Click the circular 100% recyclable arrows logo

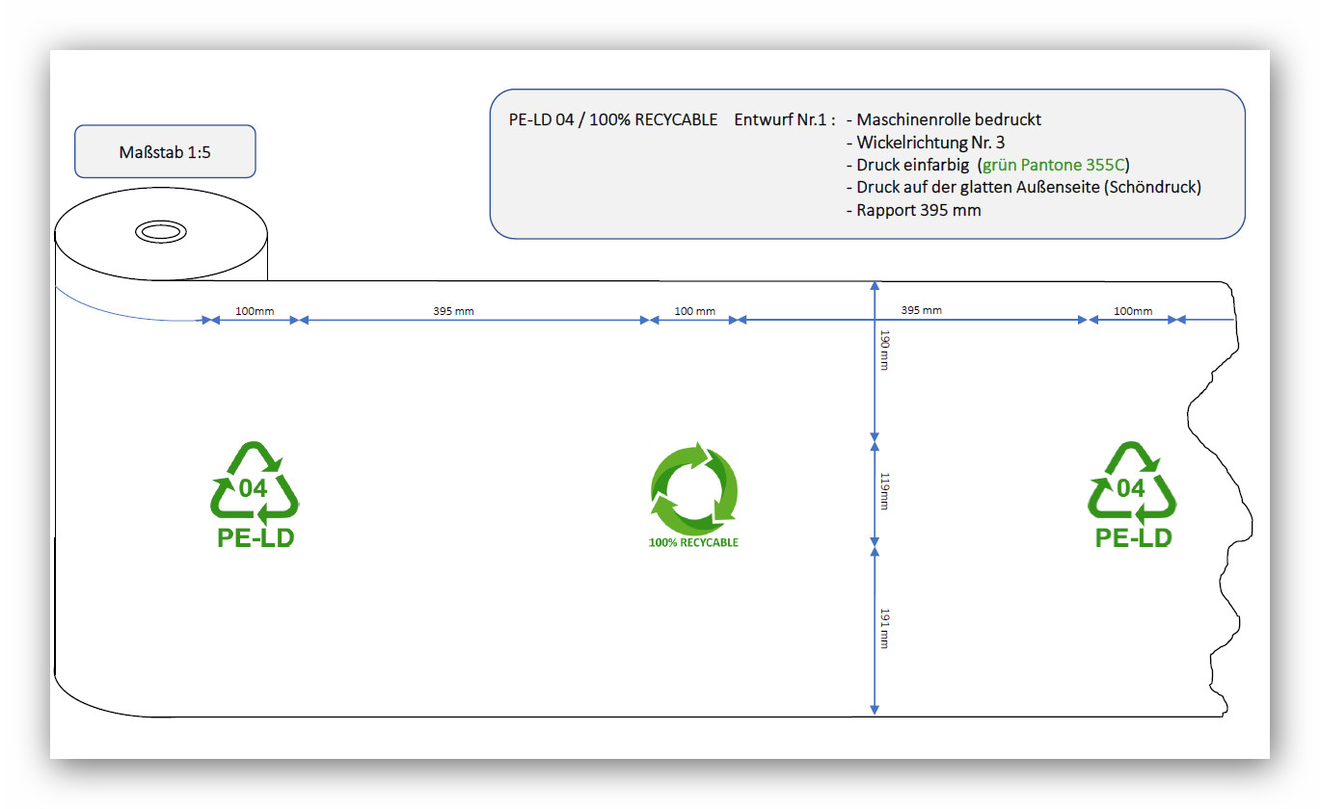[x=693, y=488]
